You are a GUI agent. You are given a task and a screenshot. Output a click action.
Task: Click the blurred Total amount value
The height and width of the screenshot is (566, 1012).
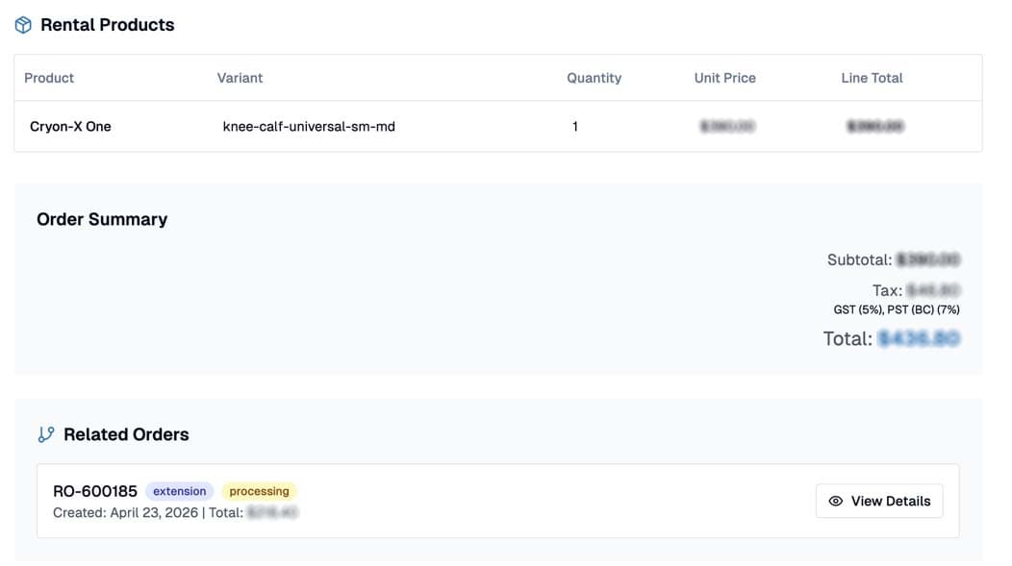point(919,338)
